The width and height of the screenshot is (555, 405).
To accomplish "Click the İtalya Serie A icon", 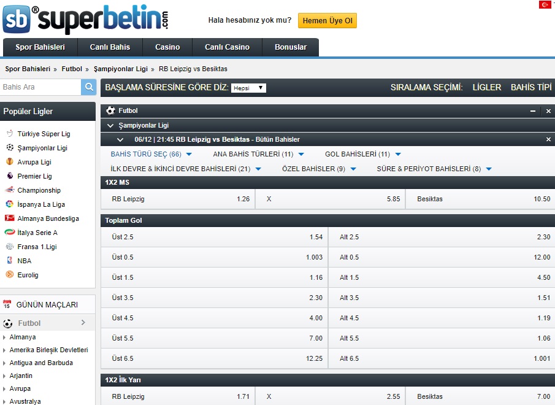I will point(9,233).
